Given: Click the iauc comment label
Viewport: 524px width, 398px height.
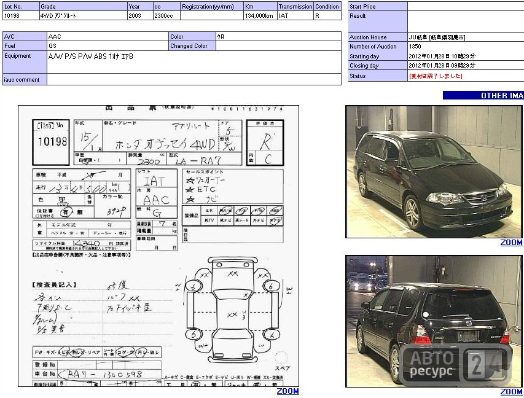Looking at the screenshot, I should coord(22,79).
